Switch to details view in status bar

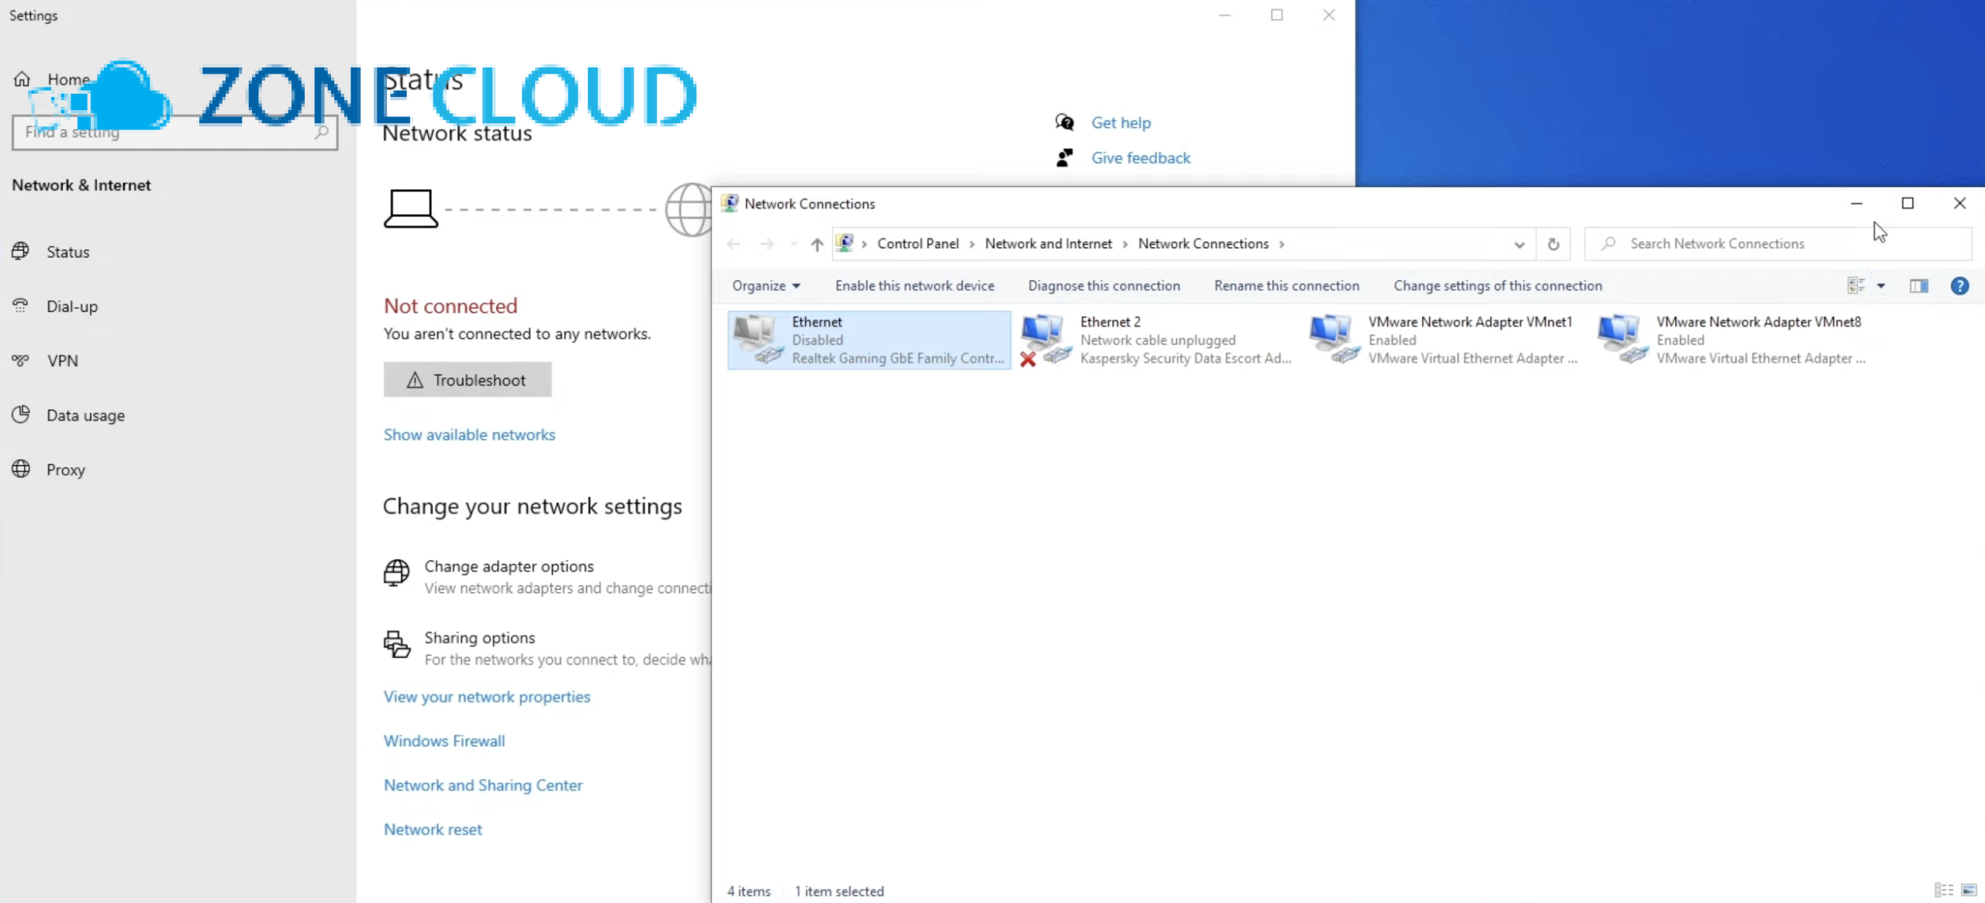click(x=1943, y=890)
